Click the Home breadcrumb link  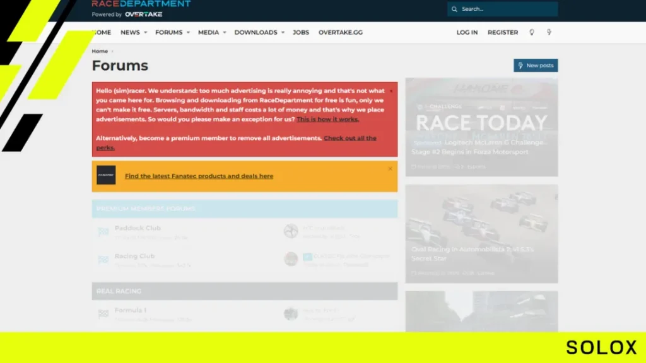point(100,51)
